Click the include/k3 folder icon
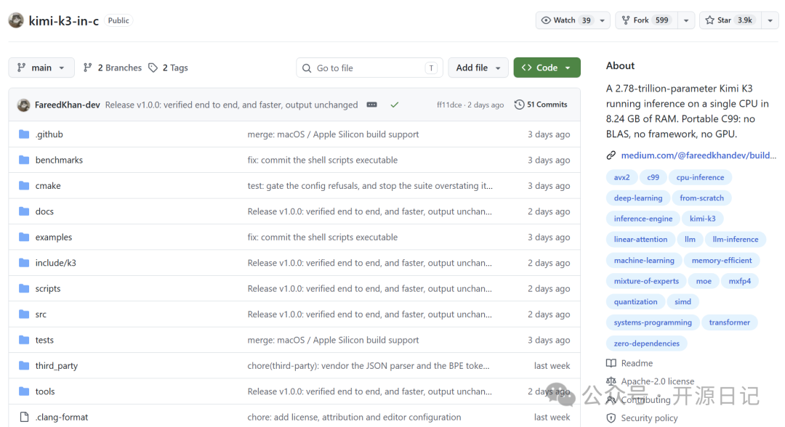 (24, 262)
